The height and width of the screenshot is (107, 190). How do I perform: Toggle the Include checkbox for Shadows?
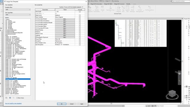click(x=80, y=32)
